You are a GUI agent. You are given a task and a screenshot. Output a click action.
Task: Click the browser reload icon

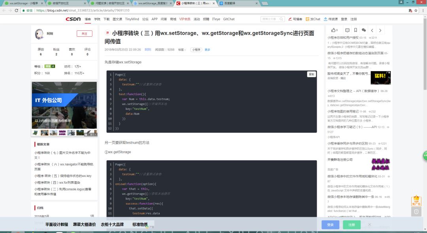point(16,10)
